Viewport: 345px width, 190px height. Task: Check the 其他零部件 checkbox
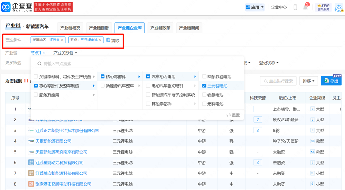click(x=148, y=104)
